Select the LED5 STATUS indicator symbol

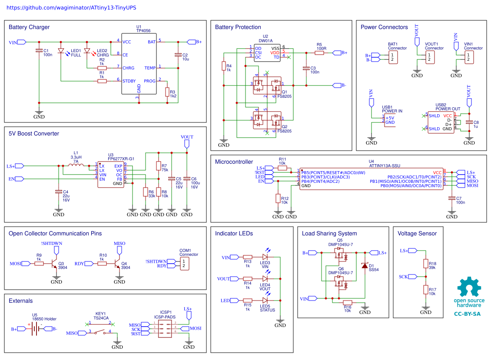(x=265, y=301)
